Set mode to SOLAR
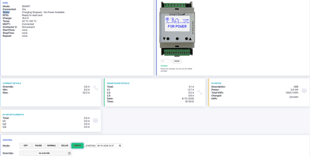310x156 pixels. 65,146
